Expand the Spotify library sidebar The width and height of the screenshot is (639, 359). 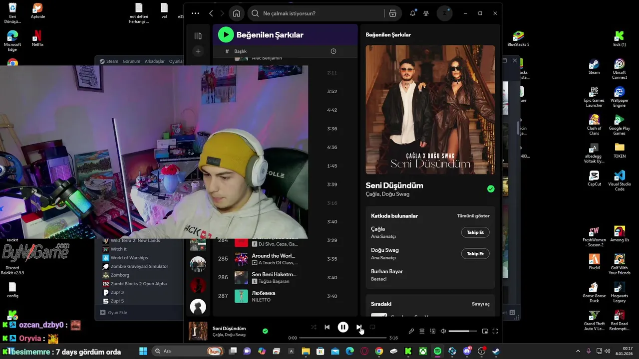(x=198, y=36)
